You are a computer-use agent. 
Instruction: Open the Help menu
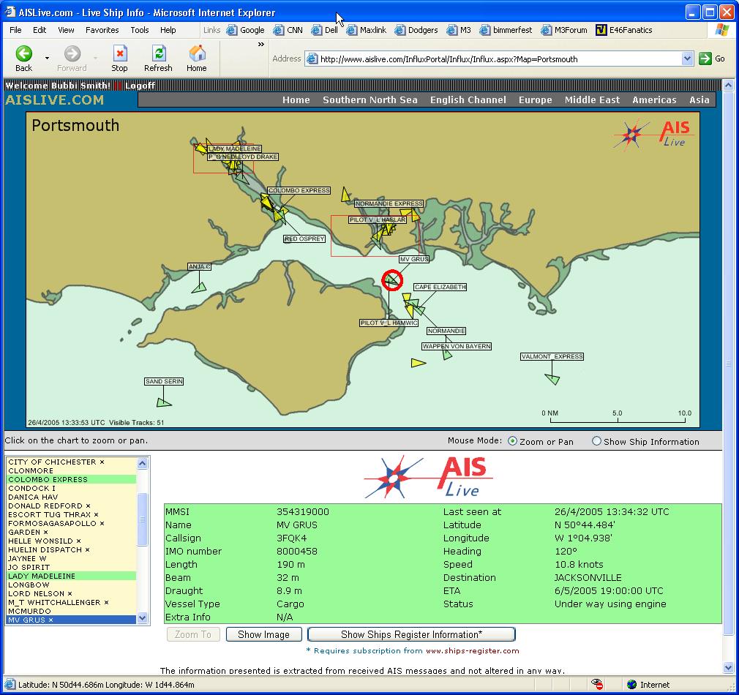[x=168, y=30]
